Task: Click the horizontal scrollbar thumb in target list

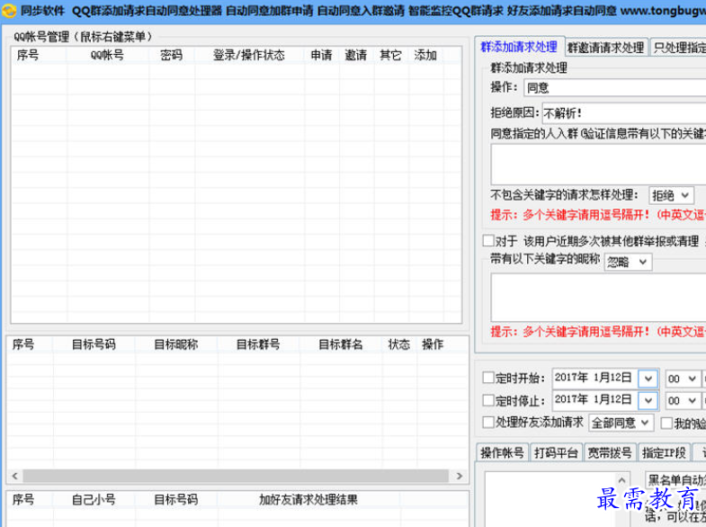Action: (x=236, y=476)
